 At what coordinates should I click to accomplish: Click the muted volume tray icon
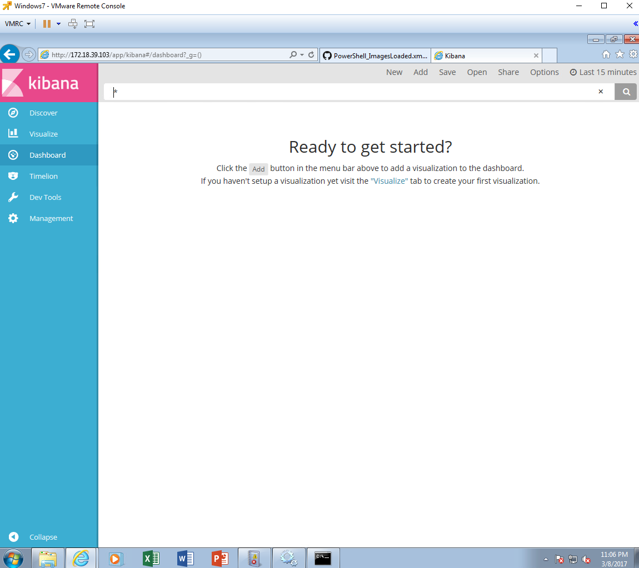(x=586, y=560)
